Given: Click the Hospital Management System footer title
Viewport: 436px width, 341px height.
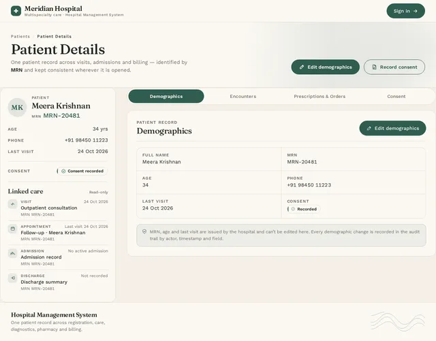Looking at the screenshot, I should (x=54, y=315).
